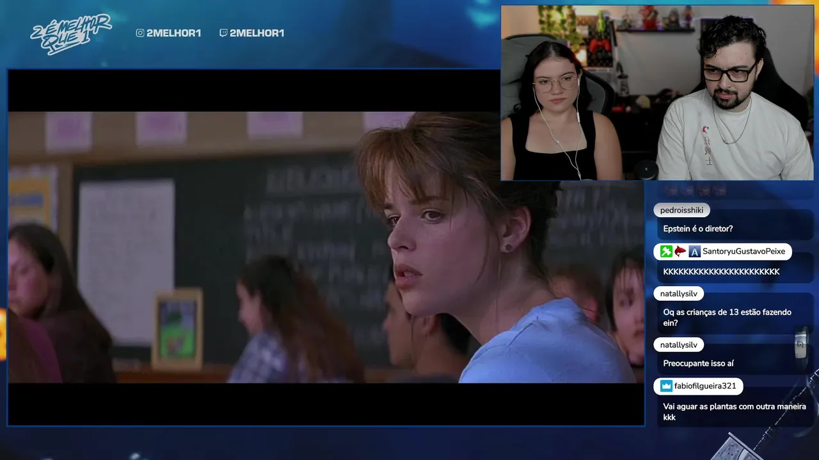
Task: Click the blue letter A badge of SantoryuGustavoPeixe
Action: [x=695, y=252]
